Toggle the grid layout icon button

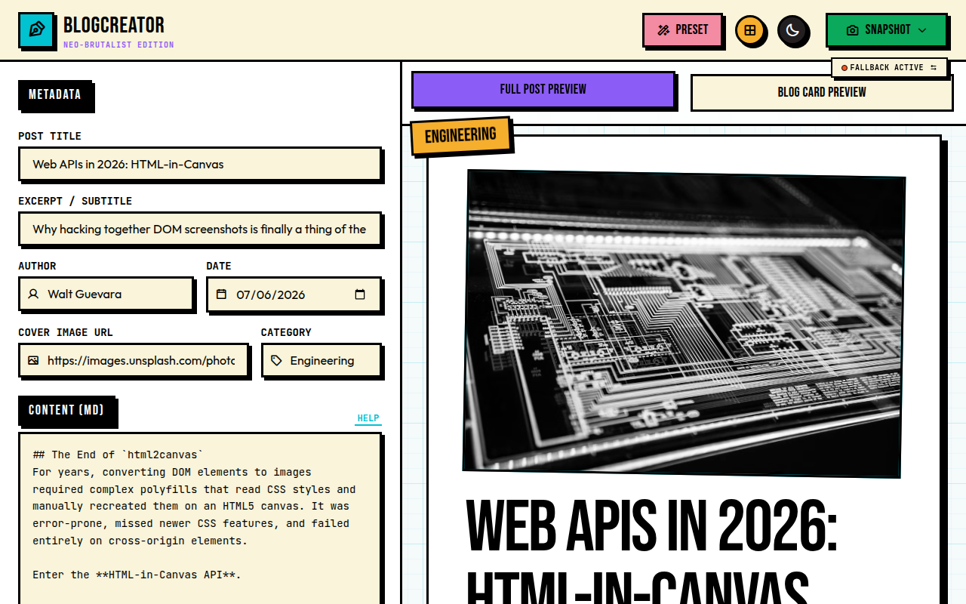click(x=749, y=30)
